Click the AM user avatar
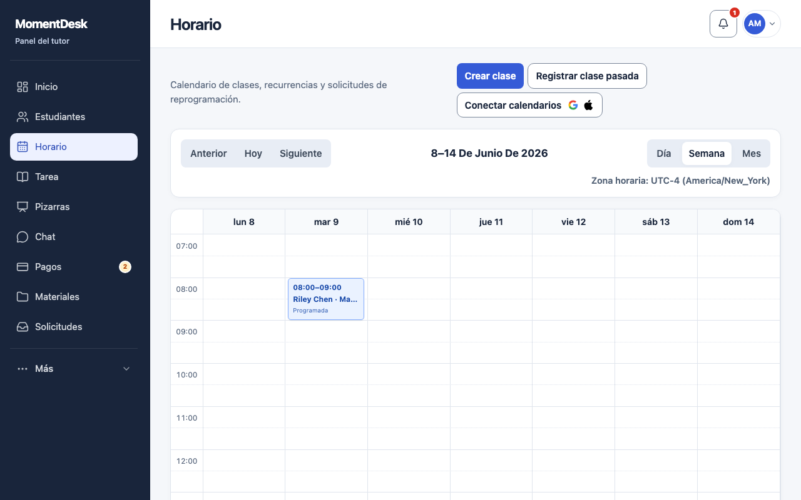Screen dimensions: 801x500 (x=755, y=24)
